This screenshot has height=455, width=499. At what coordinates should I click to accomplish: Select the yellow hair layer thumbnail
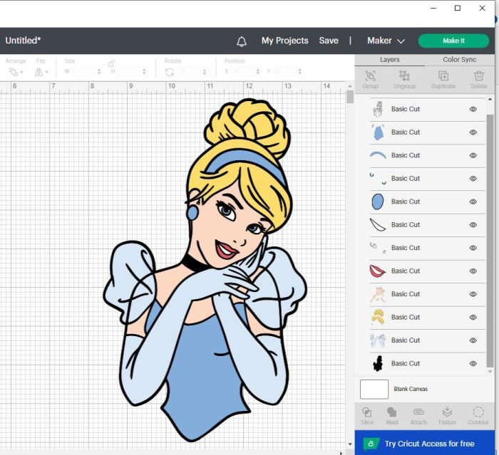click(x=378, y=317)
